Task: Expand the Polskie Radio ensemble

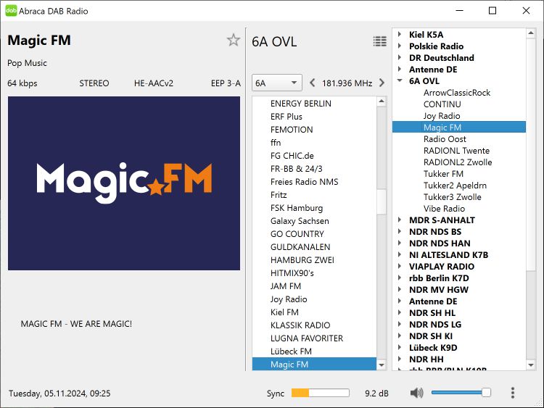Action: (400, 46)
